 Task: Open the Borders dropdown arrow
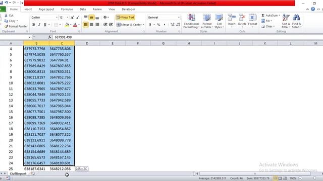[60, 25]
